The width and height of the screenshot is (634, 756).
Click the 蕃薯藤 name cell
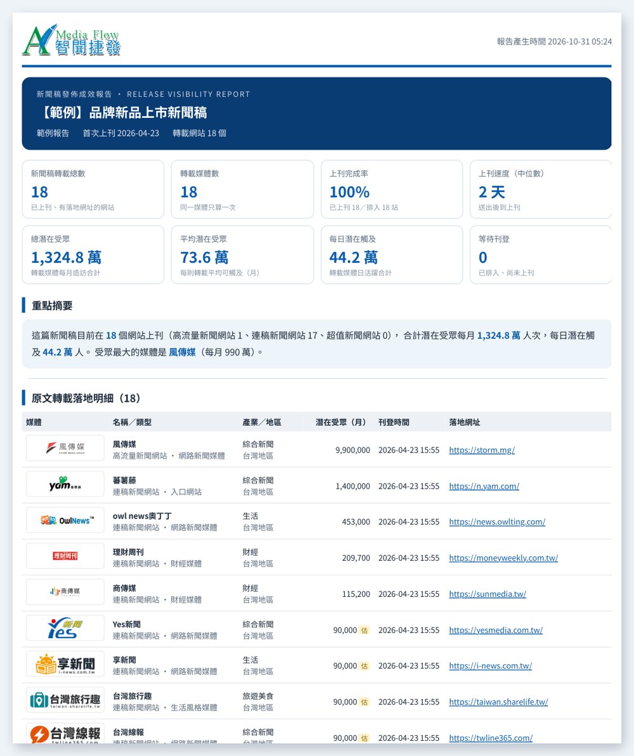click(124, 480)
